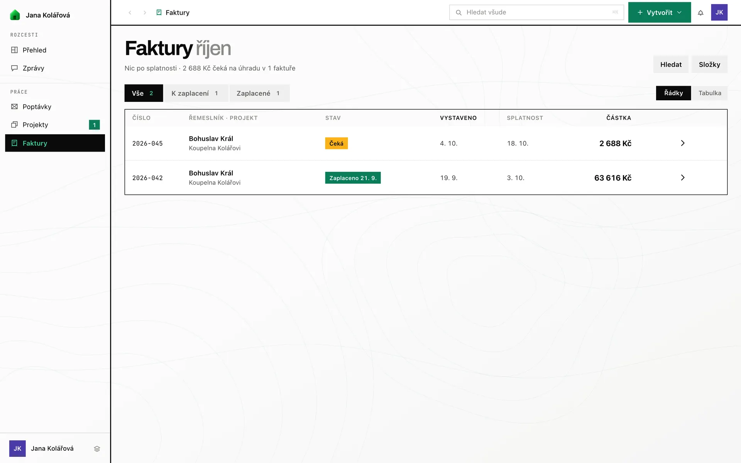
Task: Filter by K zaplacení tab
Action: point(196,93)
